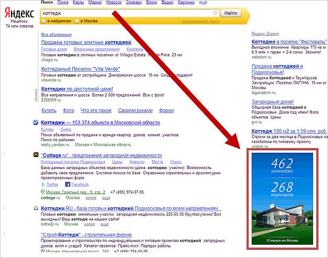Screen dimensions: 328x258
Task: Click the Коттеджи RU house favicon
Action: pos(36,208)
